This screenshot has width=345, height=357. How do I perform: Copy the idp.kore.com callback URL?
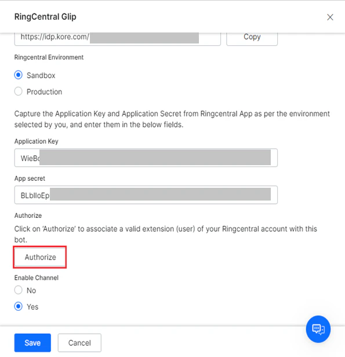252,38
